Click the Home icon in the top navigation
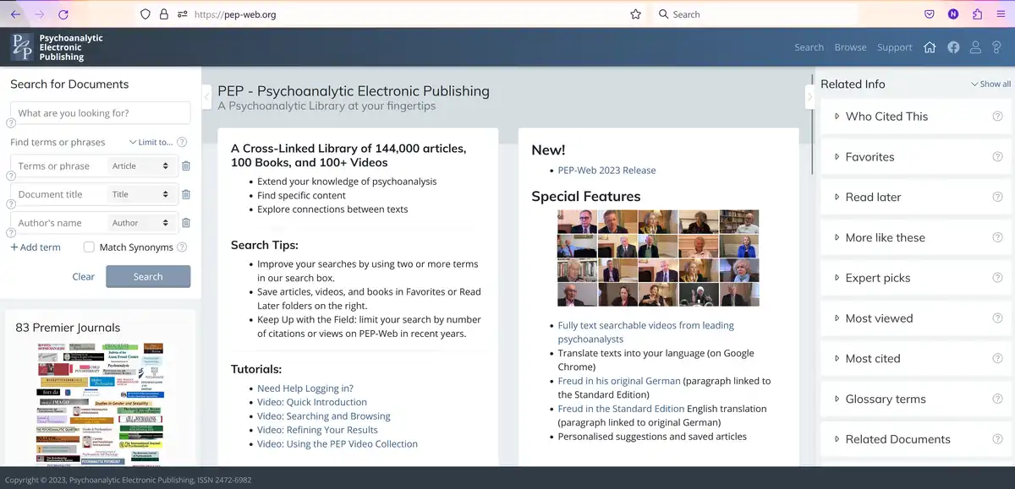The image size is (1015, 489). coord(930,47)
